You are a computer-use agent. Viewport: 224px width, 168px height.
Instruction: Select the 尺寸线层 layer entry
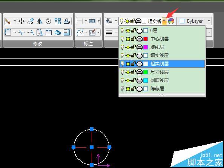click(162, 72)
